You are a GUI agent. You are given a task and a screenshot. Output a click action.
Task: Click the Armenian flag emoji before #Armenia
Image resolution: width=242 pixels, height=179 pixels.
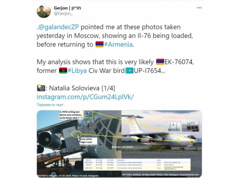[99, 45]
